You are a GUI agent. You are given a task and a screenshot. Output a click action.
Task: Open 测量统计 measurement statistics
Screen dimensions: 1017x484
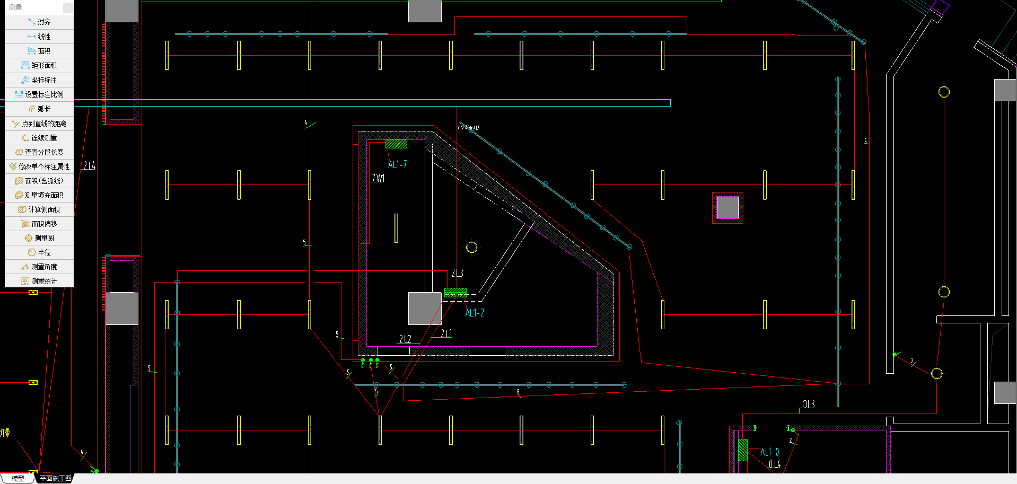click(39, 281)
